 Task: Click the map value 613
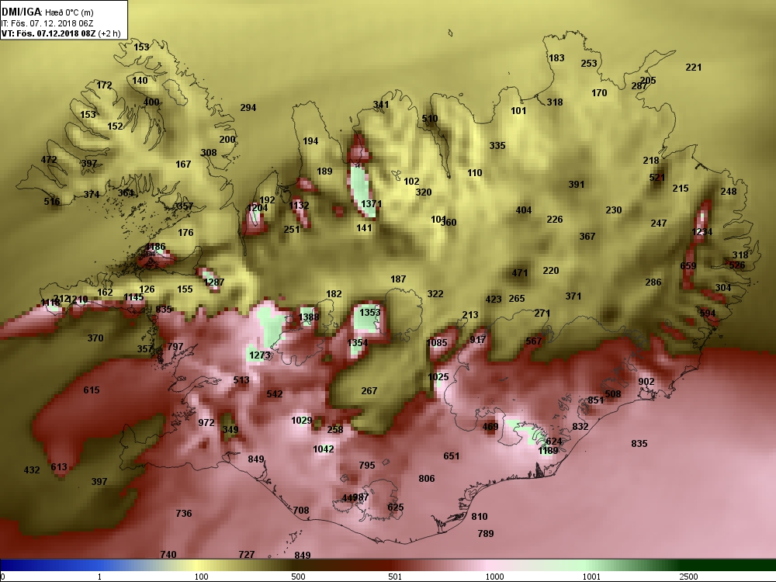click(59, 466)
